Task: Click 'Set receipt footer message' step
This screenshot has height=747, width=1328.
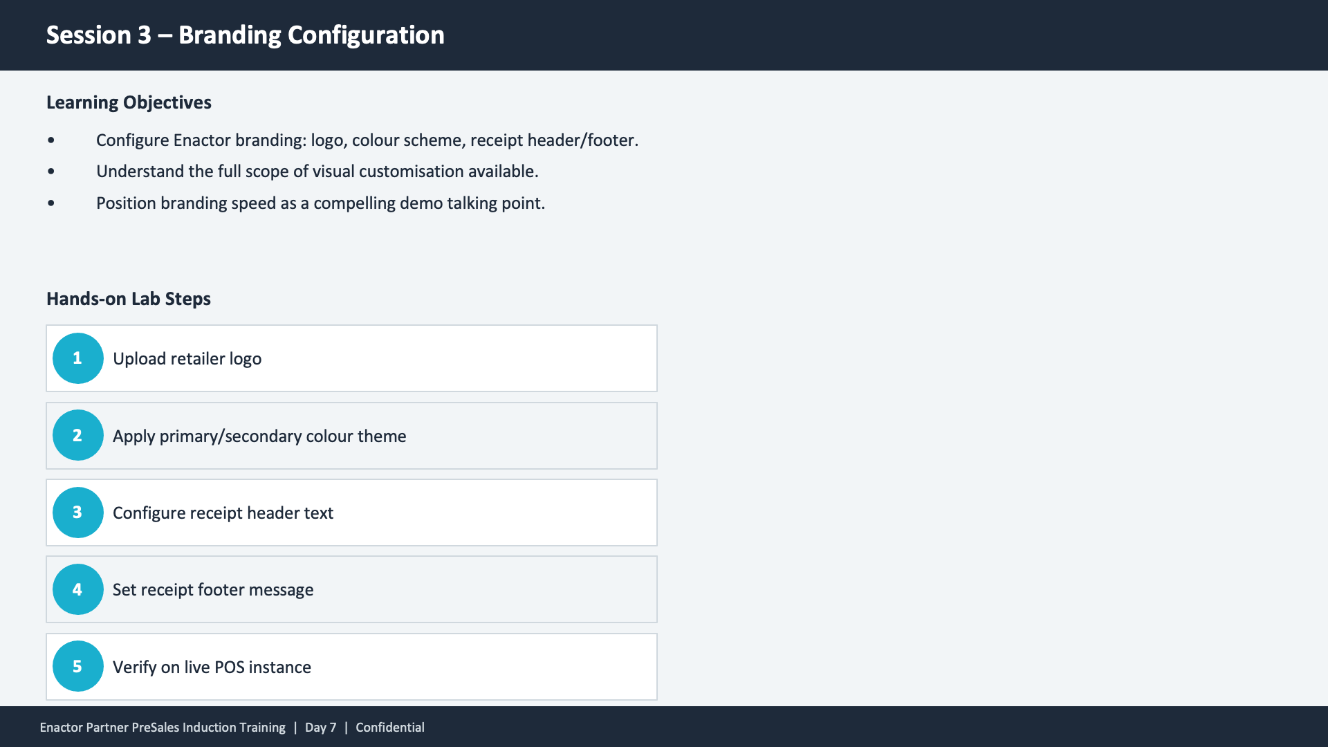Action: pos(213,590)
